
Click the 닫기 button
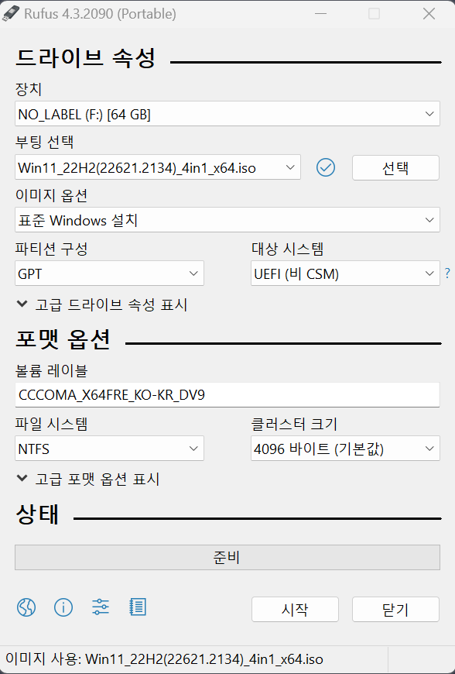(395, 609)
